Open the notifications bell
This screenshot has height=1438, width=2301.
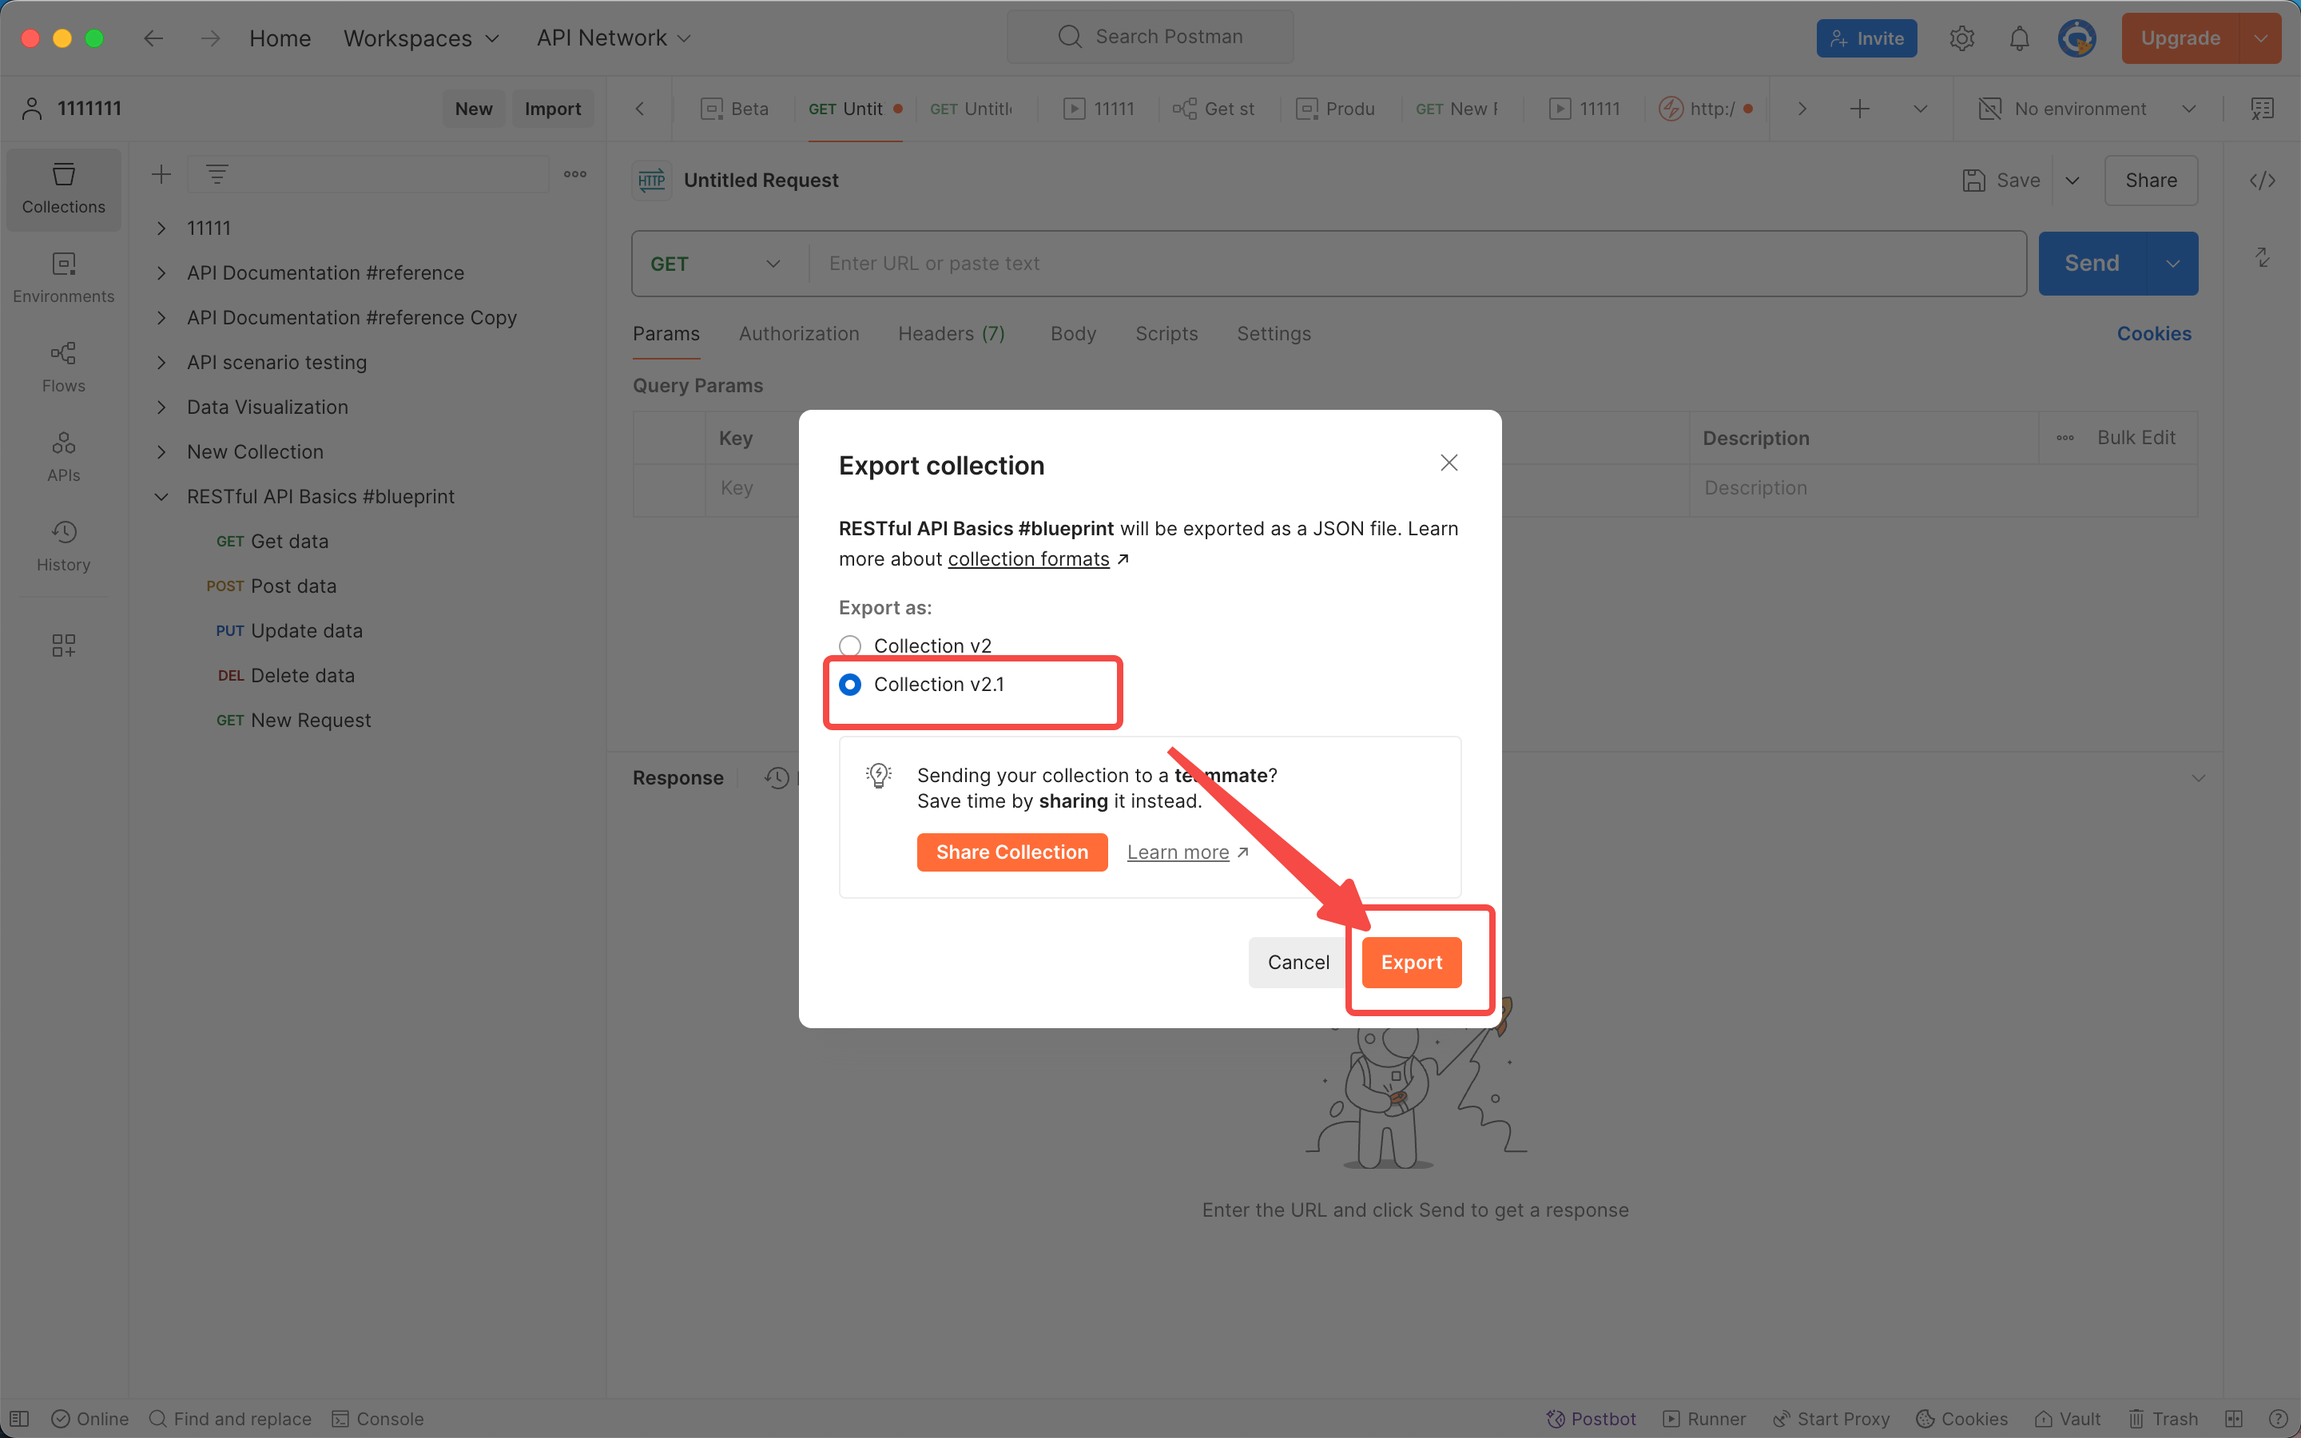(x=2020, y=38)
